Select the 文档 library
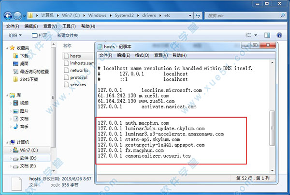 pyautogui.click(x=21, y=119)
